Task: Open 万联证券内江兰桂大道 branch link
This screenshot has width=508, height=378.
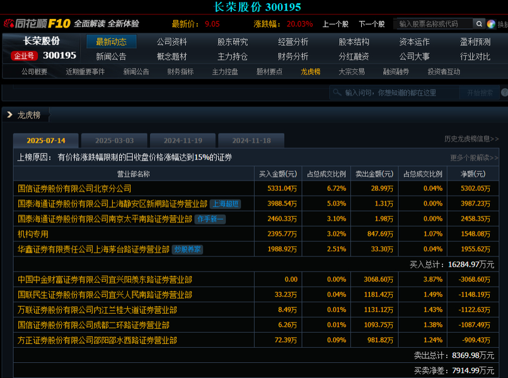Action: click(x=97, y=310)
